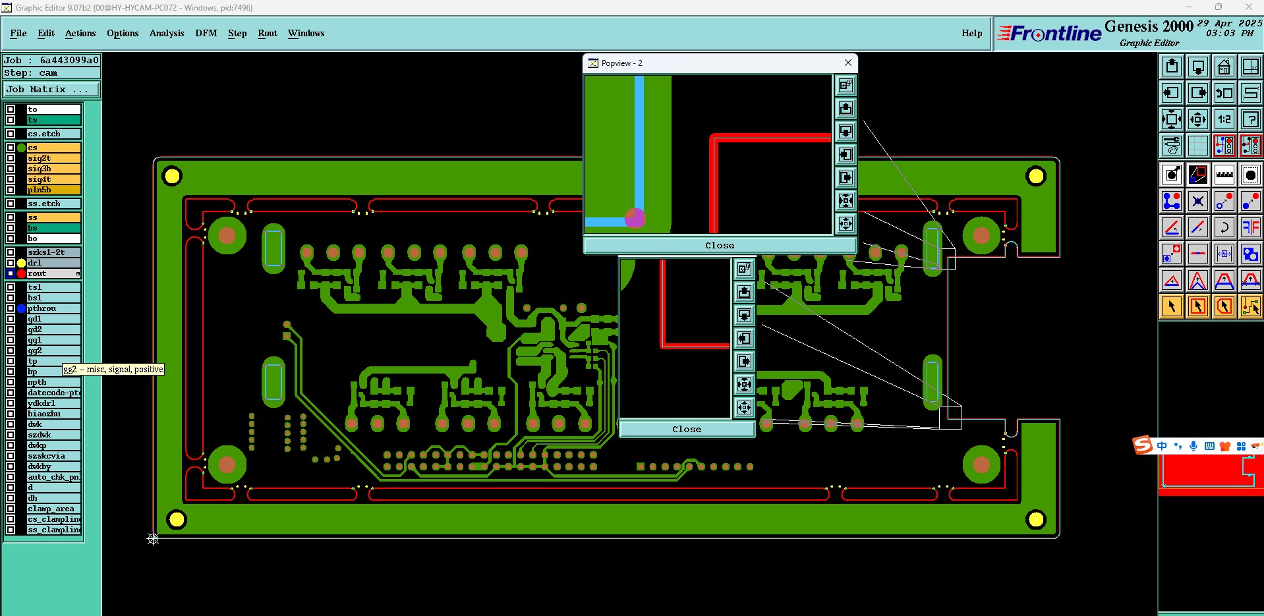The image size is (1264, 616).
Task: Toggle checkbox for layer drl
Action: pyautogui.click(x=11, y=263)
